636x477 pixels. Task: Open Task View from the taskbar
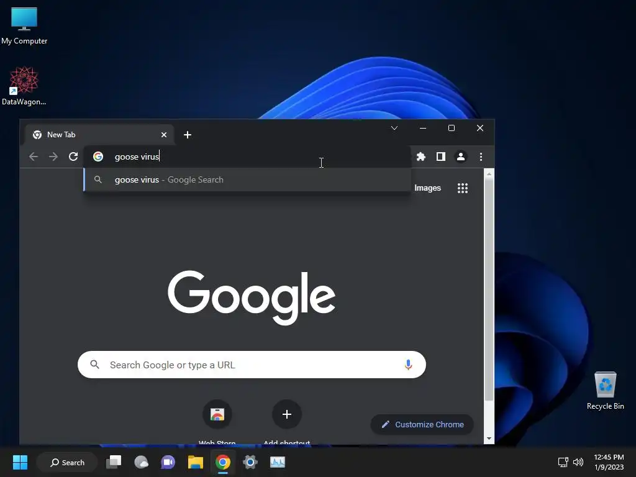(x=114, y=462)
